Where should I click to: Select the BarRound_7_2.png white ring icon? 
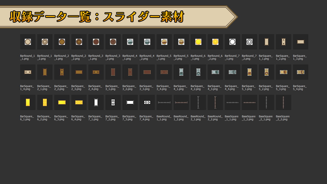tap(249, 42)
